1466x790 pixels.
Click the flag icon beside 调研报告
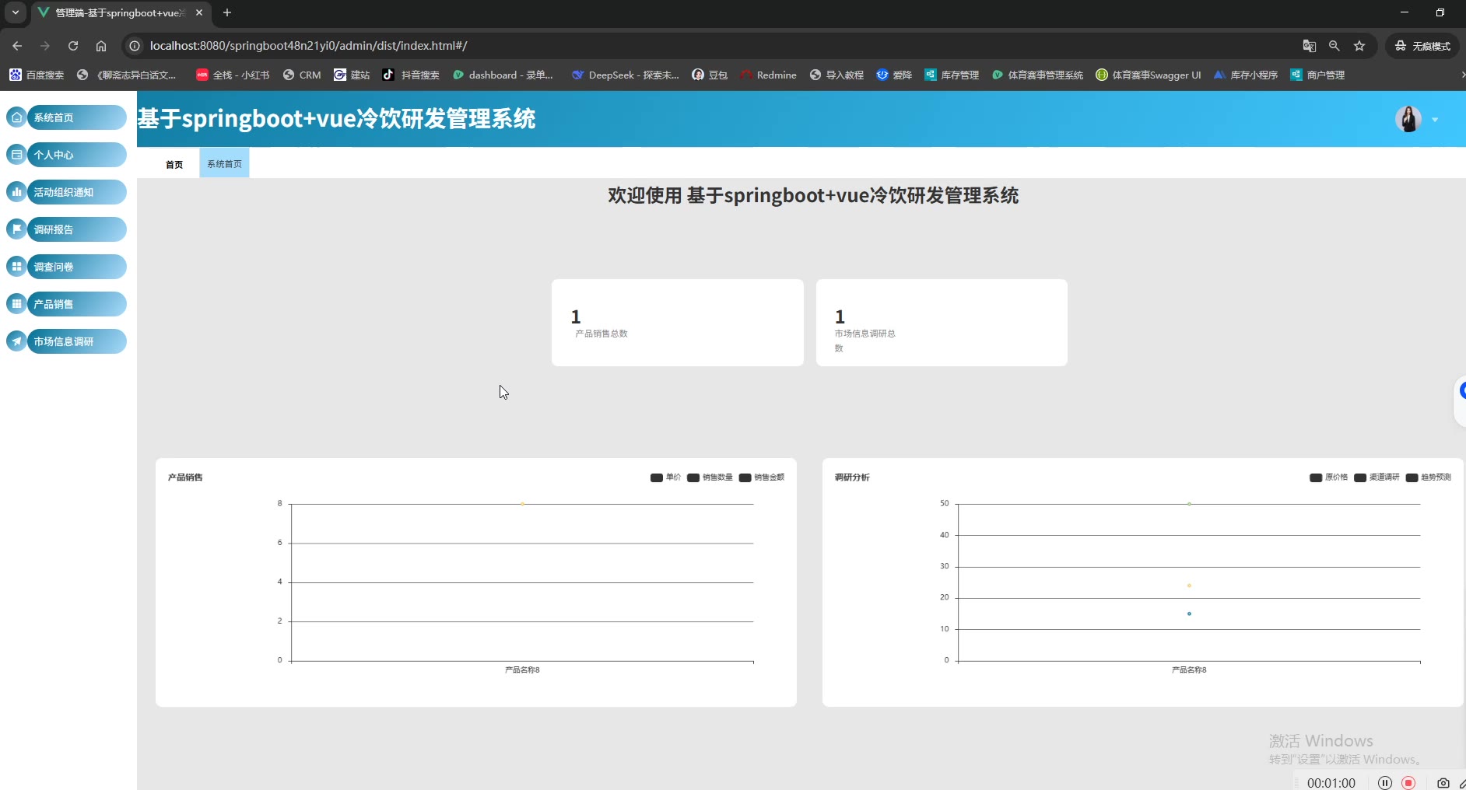tap(16, 229)
